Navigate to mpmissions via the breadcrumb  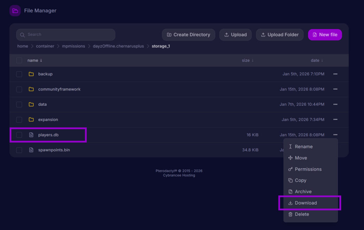tap(74, 46)
